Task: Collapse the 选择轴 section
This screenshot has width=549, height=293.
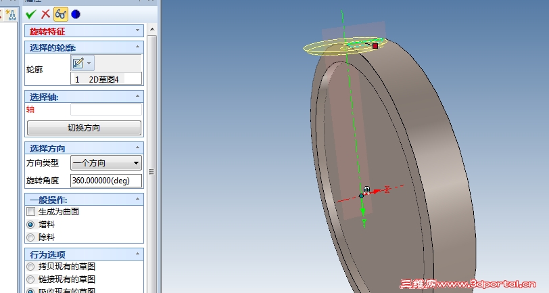Action: click(x=138, y=96)
